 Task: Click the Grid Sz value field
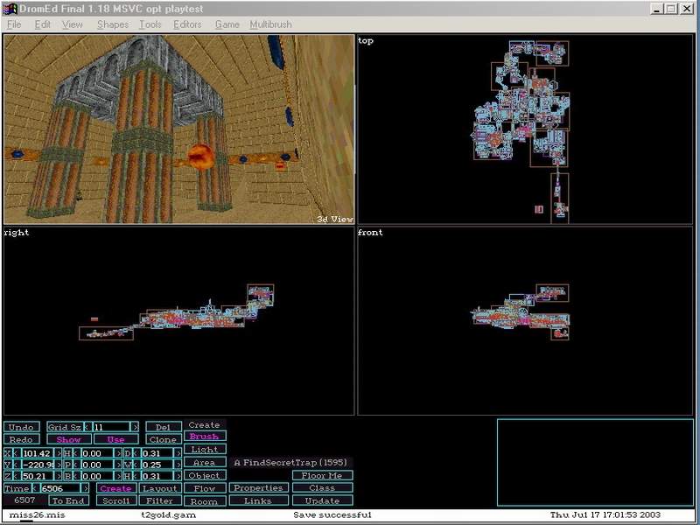(111, 427)
